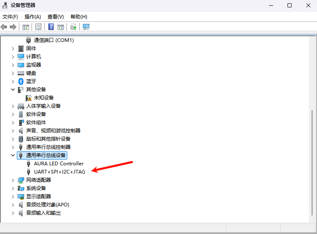This screenshot has height=234, width=317.
Task: Expand the 网络适配器 category
Action: tap(13, 180)
